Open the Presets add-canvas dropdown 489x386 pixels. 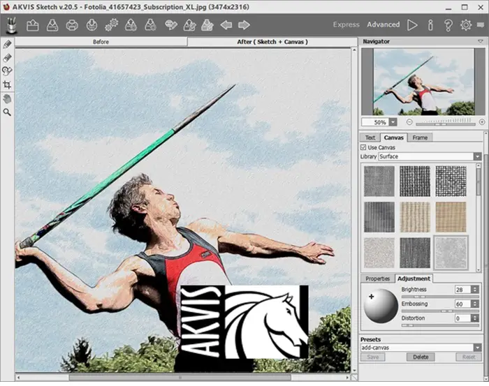coord(477,348)
